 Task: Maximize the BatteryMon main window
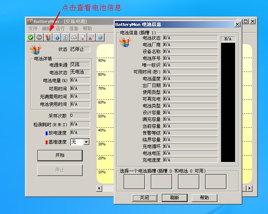pyautogui.click(x=246, y=21)
